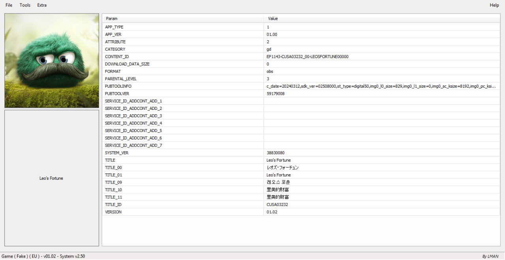Click the Korean title 레오스 포춘
Screen dimensions: 505x260
279,183
